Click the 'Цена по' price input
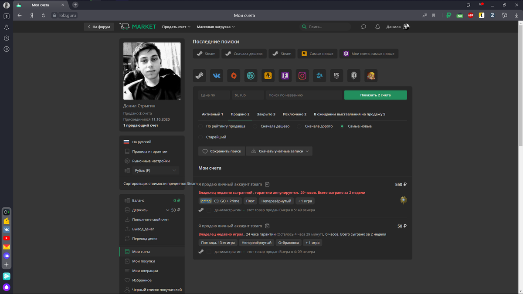 pos(213,95)
